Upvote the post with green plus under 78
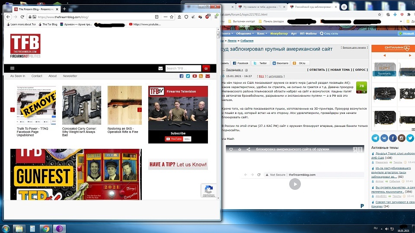The width and height of the screenshot is (415, 233). pos(364,92)
